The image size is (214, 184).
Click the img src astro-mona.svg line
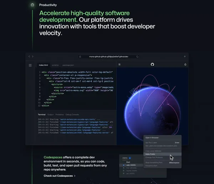coord(83,90)
